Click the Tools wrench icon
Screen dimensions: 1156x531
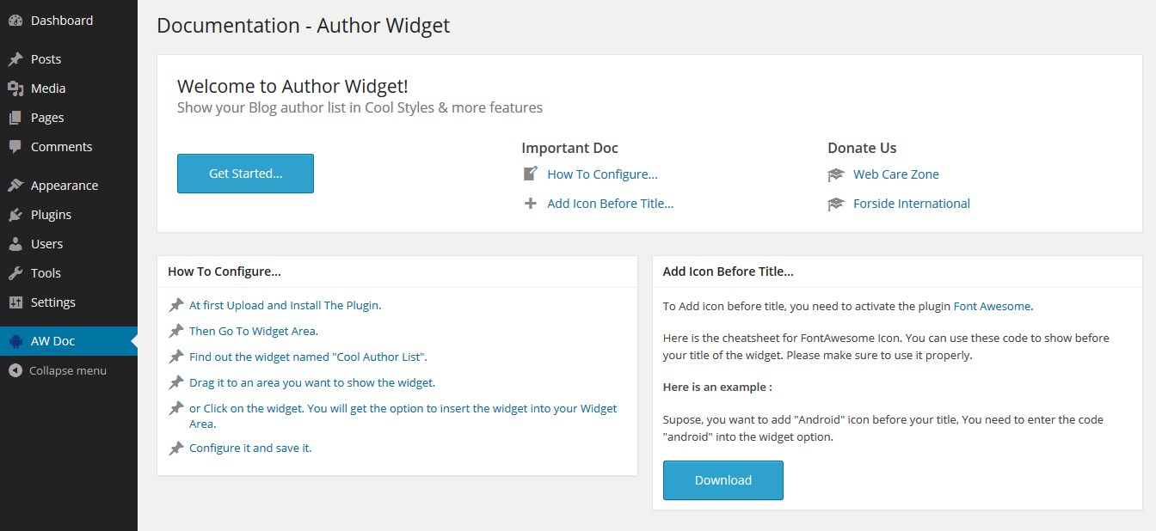tap(15, 273)
